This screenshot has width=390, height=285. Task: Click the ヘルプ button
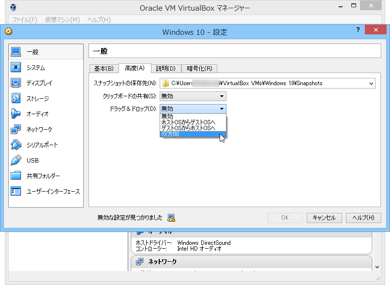[x=363, y=218]
